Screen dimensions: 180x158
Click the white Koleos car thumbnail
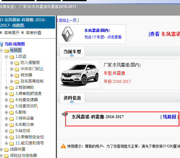pyautogui.click(x=80, y=74)
